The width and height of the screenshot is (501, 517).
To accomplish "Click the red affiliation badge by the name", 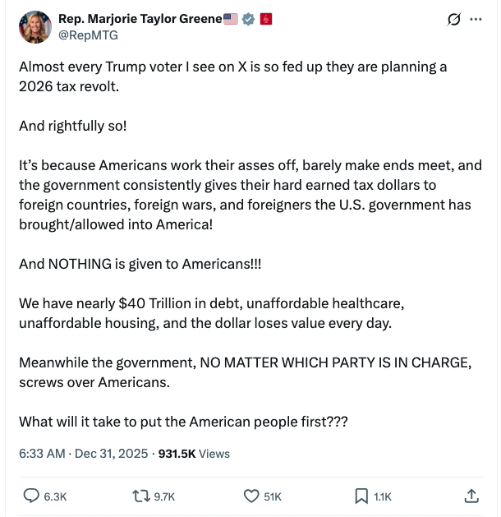I will (265, 19).
